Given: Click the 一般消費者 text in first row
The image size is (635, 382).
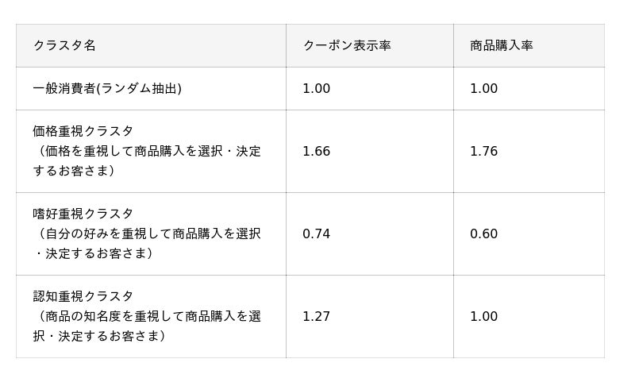Looking at the screenshot, I should click(63, 88).
